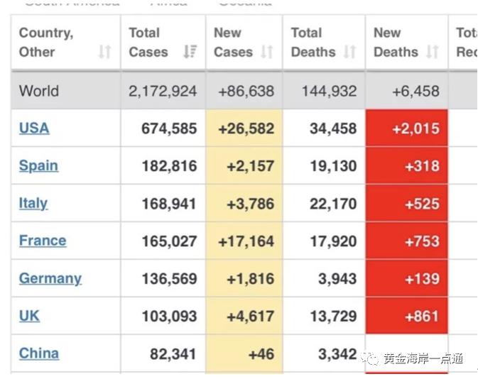Go to the Germany country page

click(50, 279)
